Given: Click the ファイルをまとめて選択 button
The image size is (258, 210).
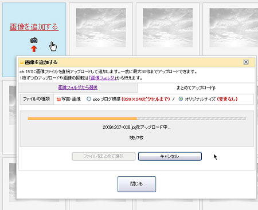Looking at the screenshot, I should tap(104, 156).
